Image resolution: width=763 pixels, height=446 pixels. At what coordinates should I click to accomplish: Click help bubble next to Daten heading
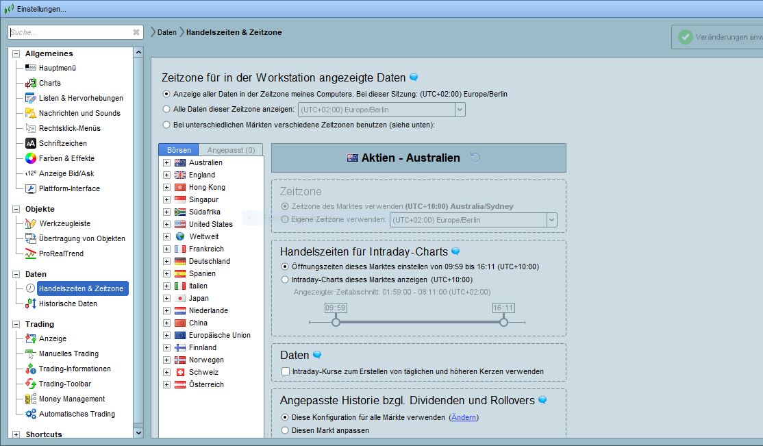317,355
